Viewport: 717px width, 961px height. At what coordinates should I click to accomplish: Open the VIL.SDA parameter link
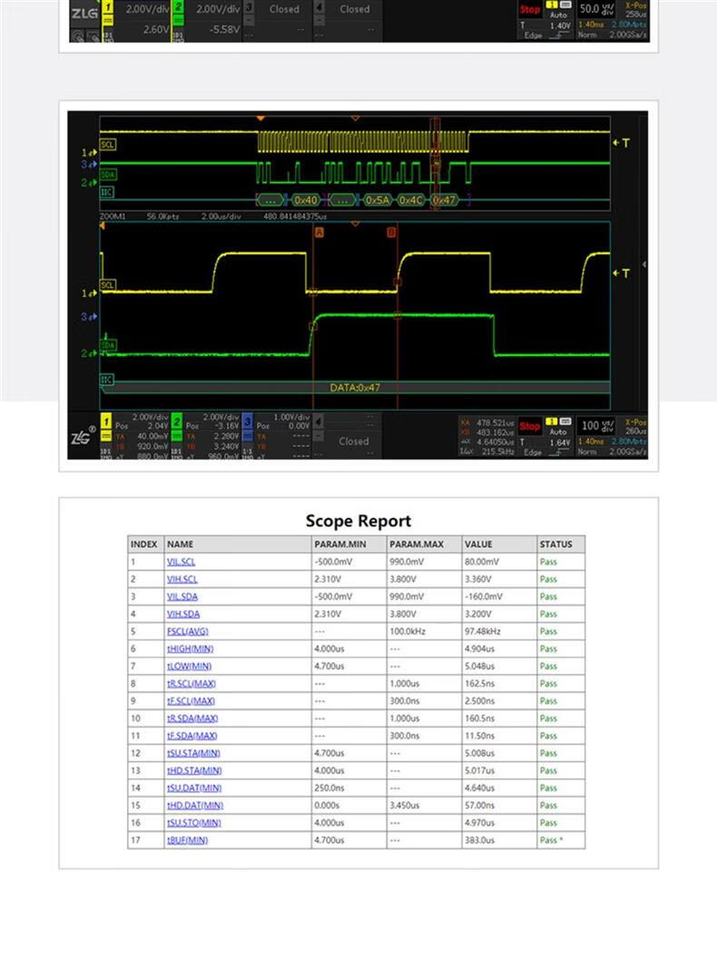tap(182, 597)
